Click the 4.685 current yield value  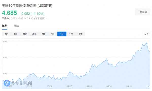coord(10,13)
